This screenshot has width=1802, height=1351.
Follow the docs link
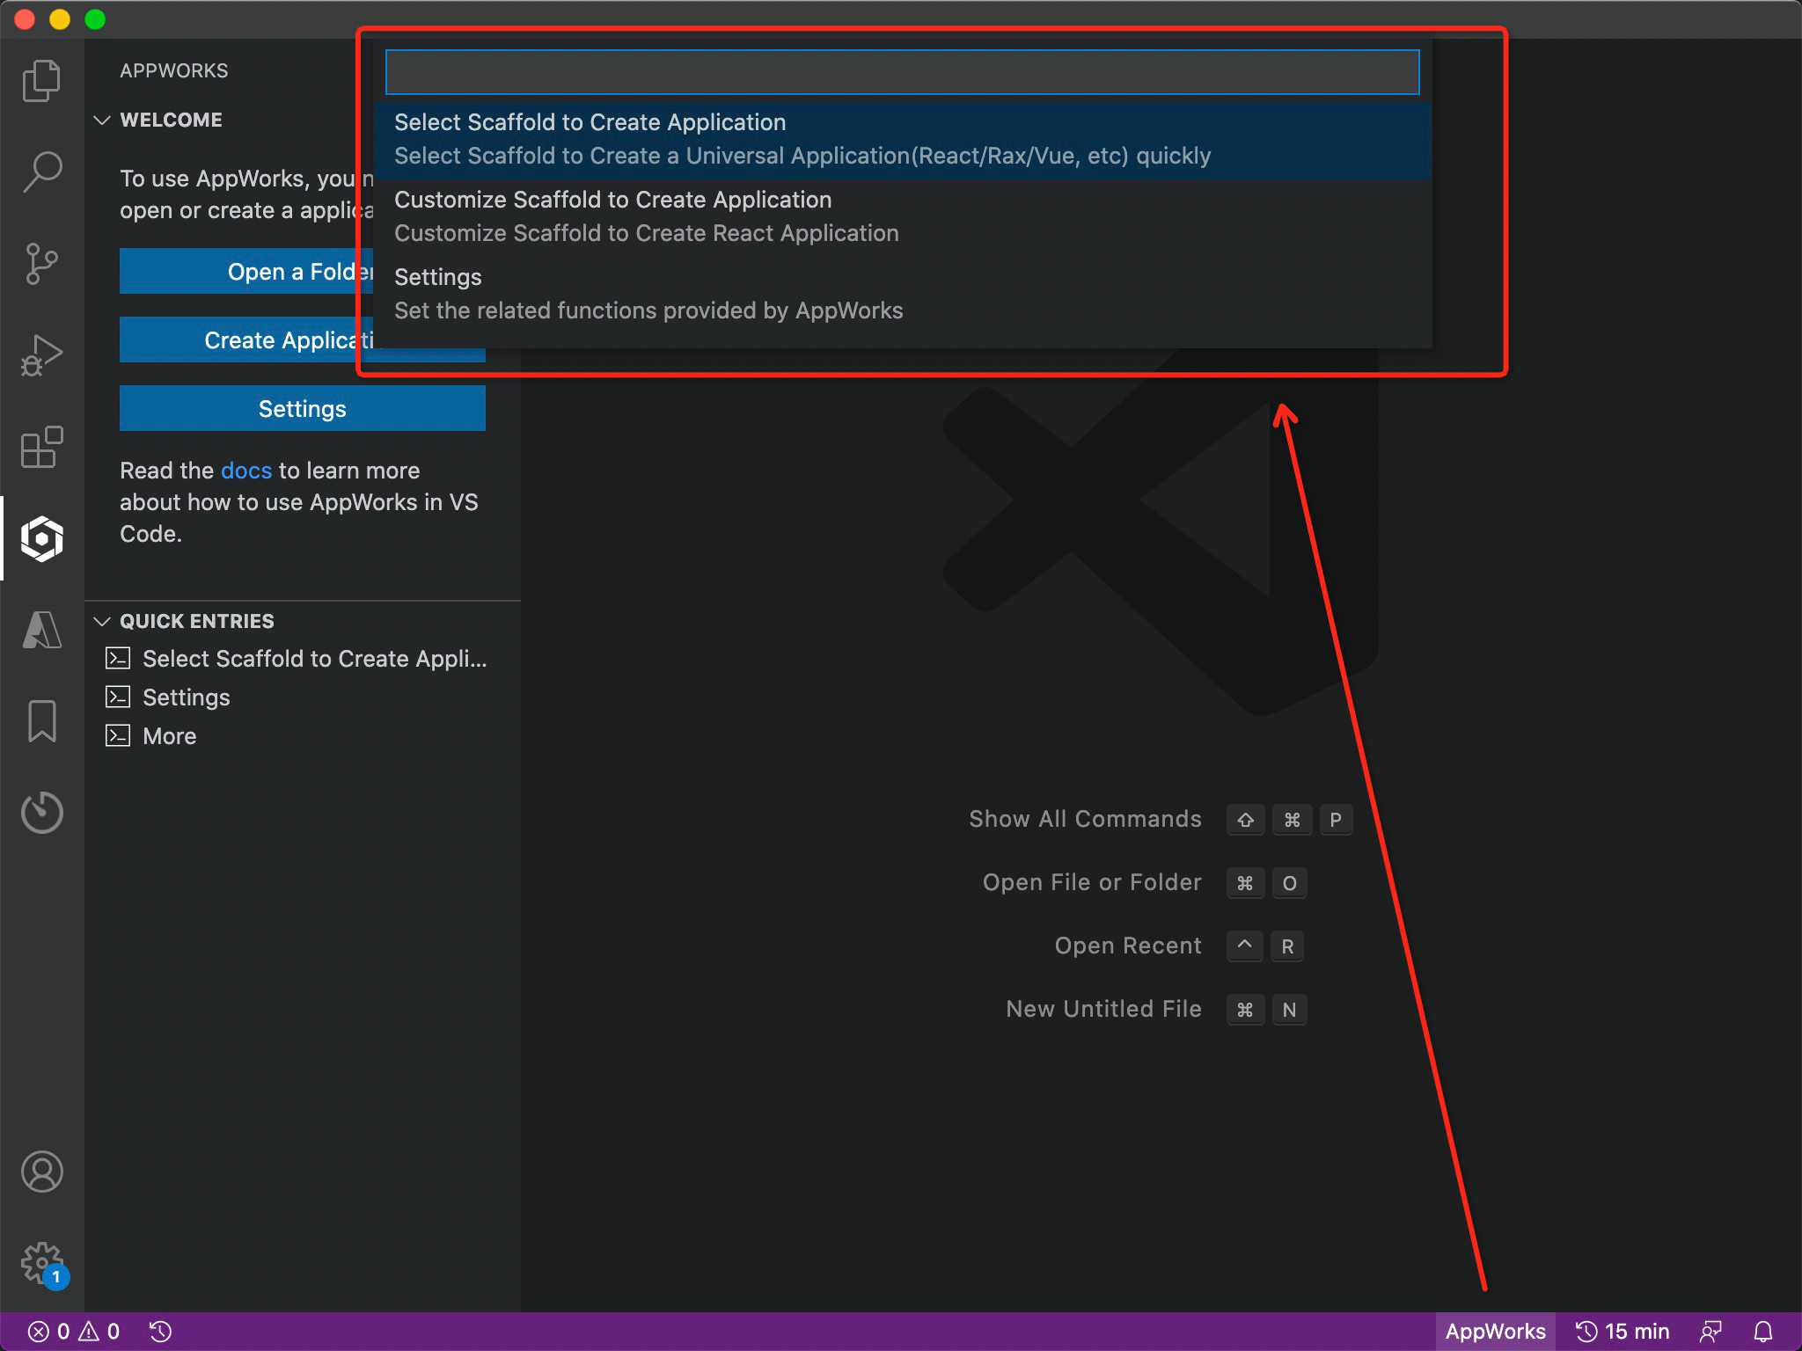coord(245,471)
